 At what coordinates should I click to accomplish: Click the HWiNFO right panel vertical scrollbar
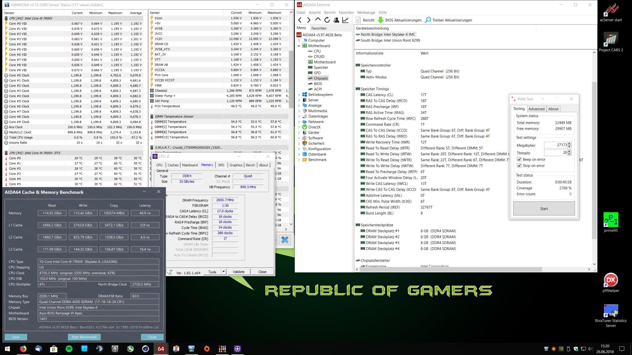click(x=291, y=80)
